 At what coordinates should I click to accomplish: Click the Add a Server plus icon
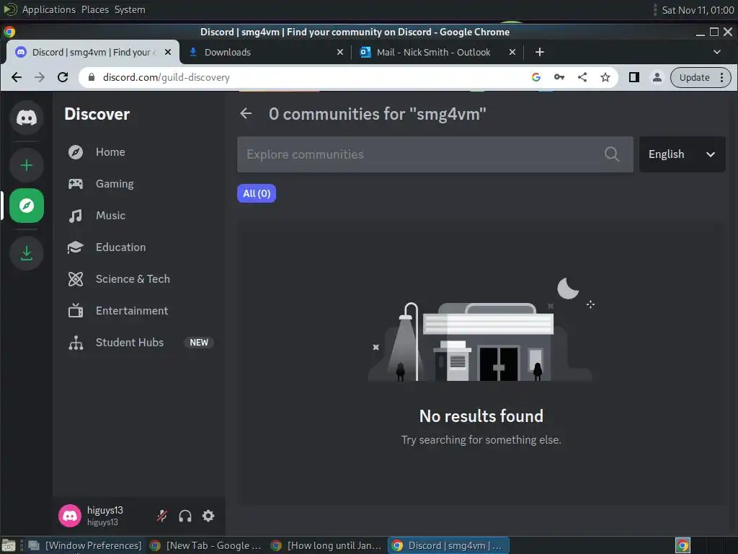point(27,165)
